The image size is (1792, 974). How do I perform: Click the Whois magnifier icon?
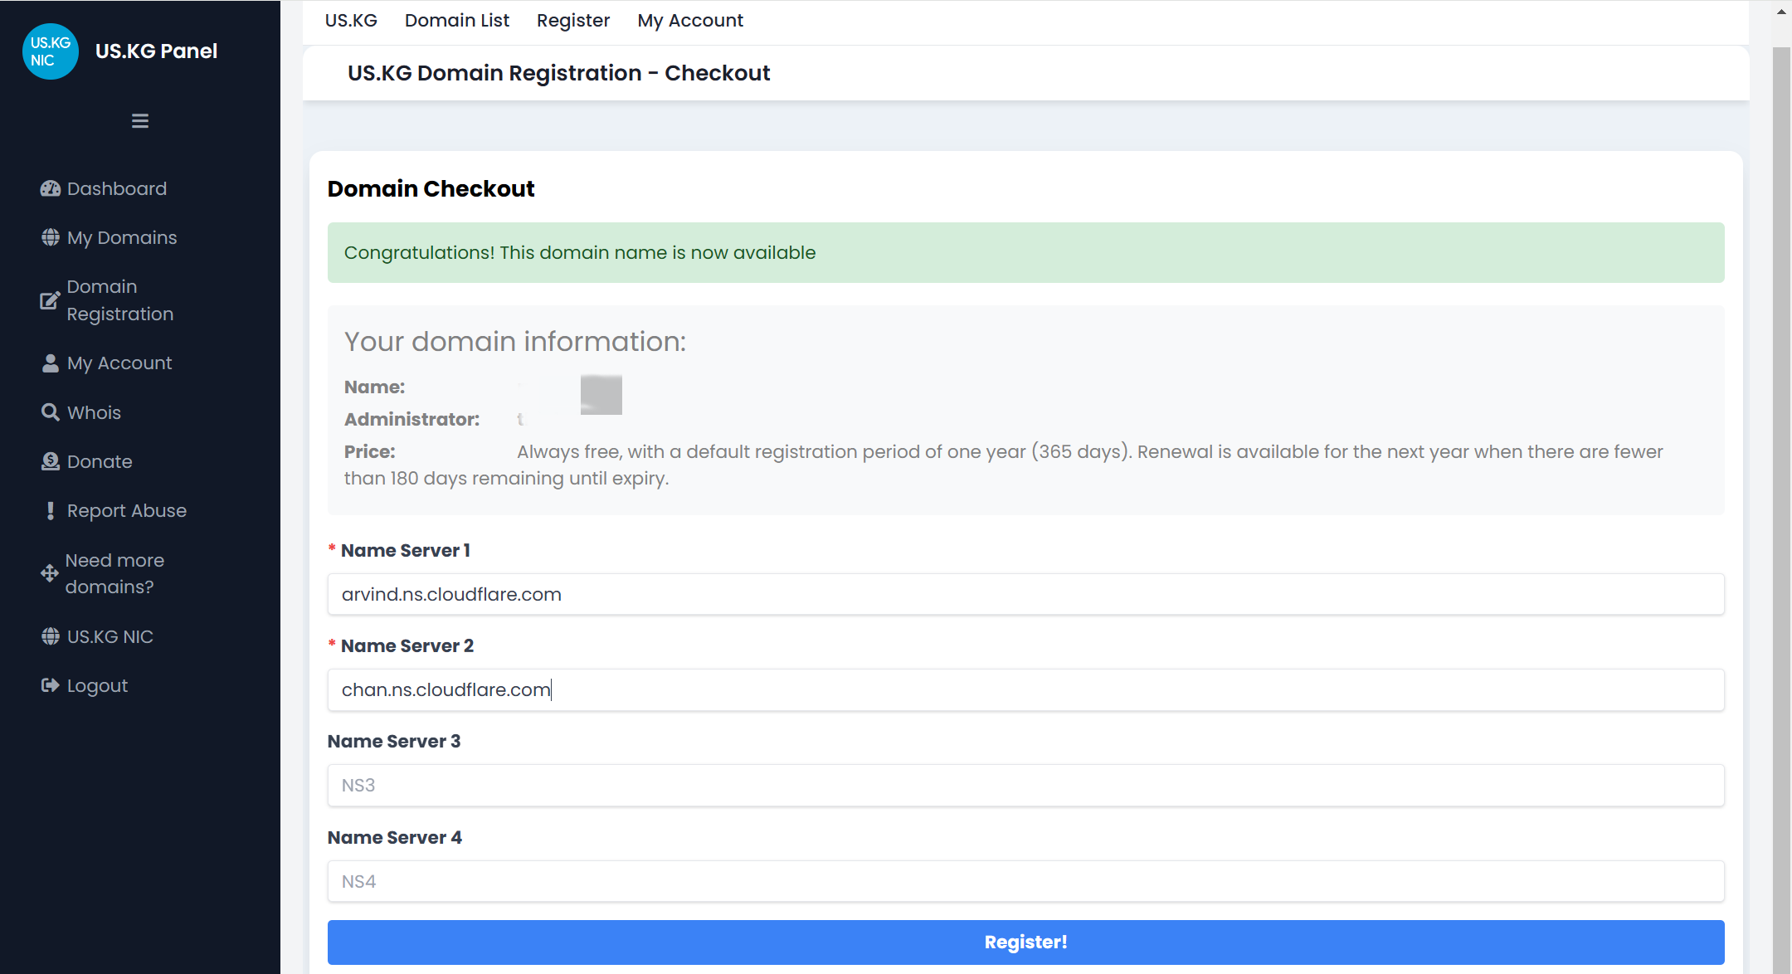click(51, 412)
